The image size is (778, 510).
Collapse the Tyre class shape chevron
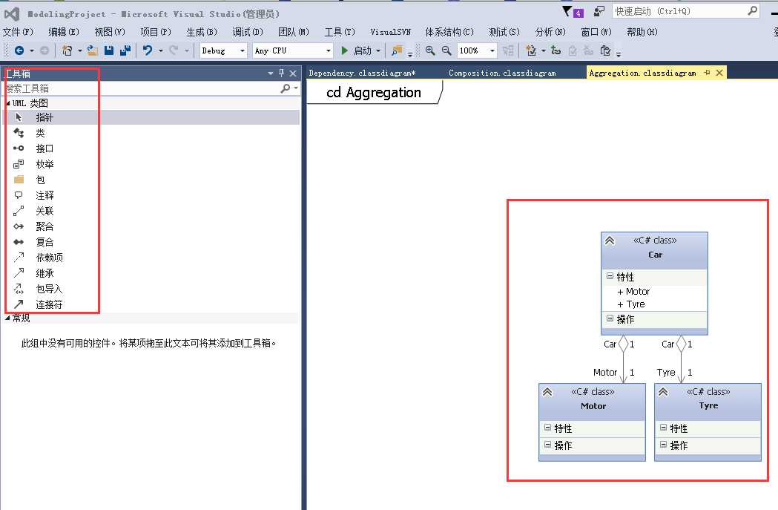click(663, 392)
